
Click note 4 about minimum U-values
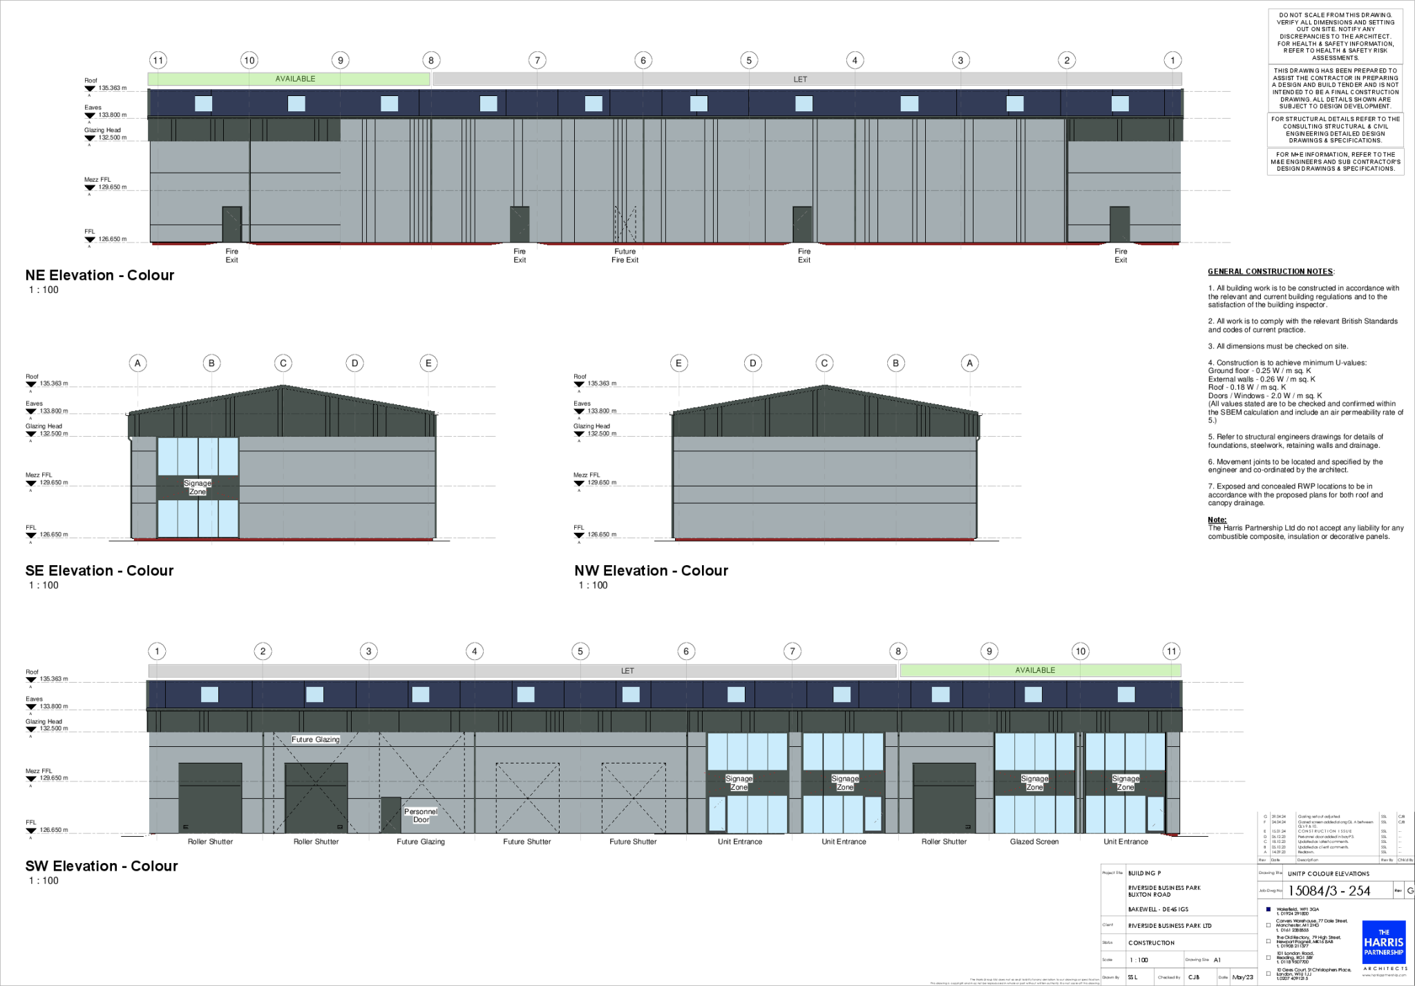tap(1305, 391)
